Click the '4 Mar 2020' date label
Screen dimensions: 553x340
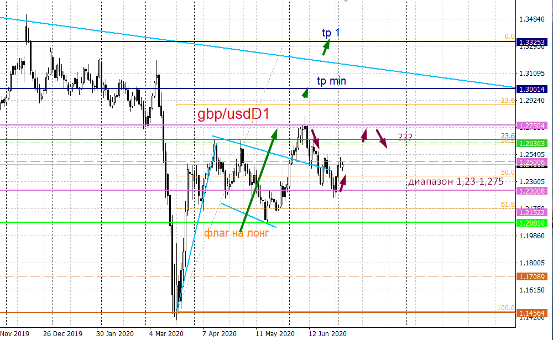click(166, 334)
